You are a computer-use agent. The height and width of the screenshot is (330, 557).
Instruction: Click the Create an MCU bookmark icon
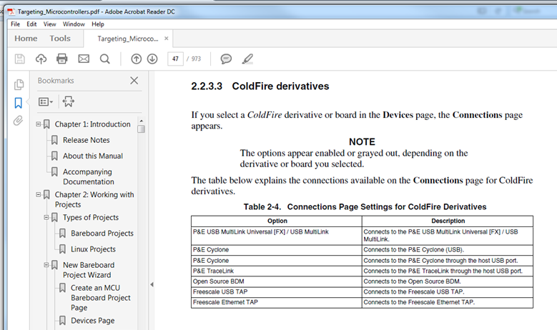[x=62, y=288]
